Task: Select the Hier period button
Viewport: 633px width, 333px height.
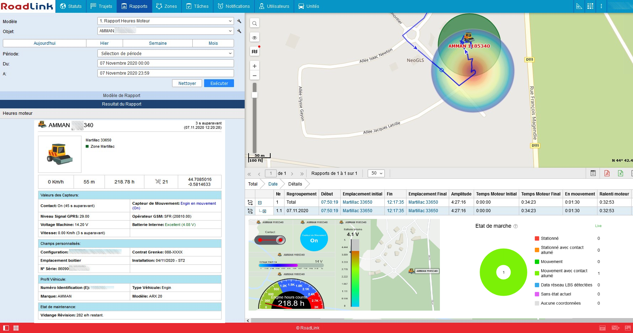Action: pos(105,43)
